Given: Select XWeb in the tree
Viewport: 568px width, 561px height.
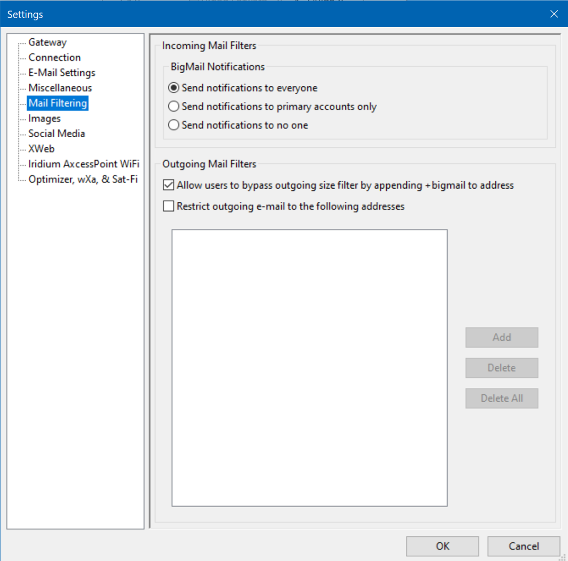Looking at the screenshot, I should (41, 149).
